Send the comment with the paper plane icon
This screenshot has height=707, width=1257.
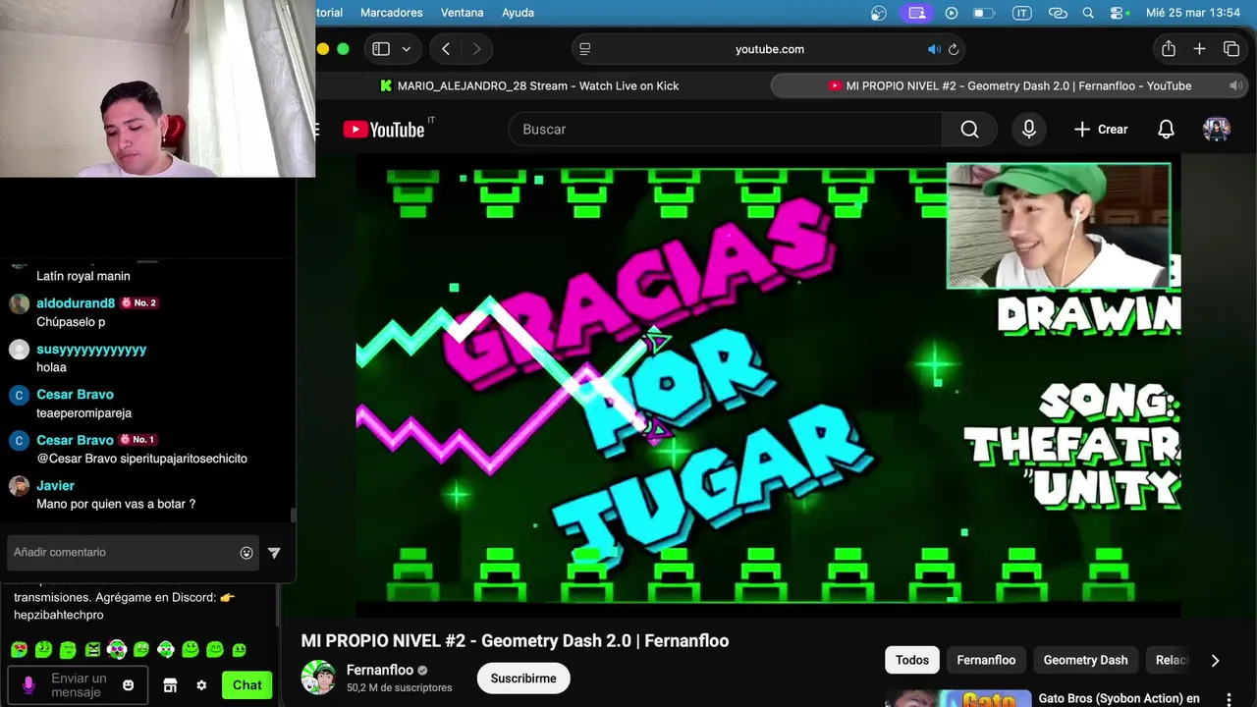274,553
